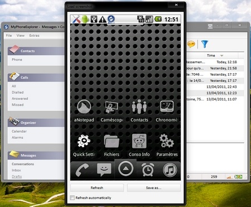Click the 259 value in status bar
Image resolution: width=251 pixels, height=207 pixels.
point(214,176)
